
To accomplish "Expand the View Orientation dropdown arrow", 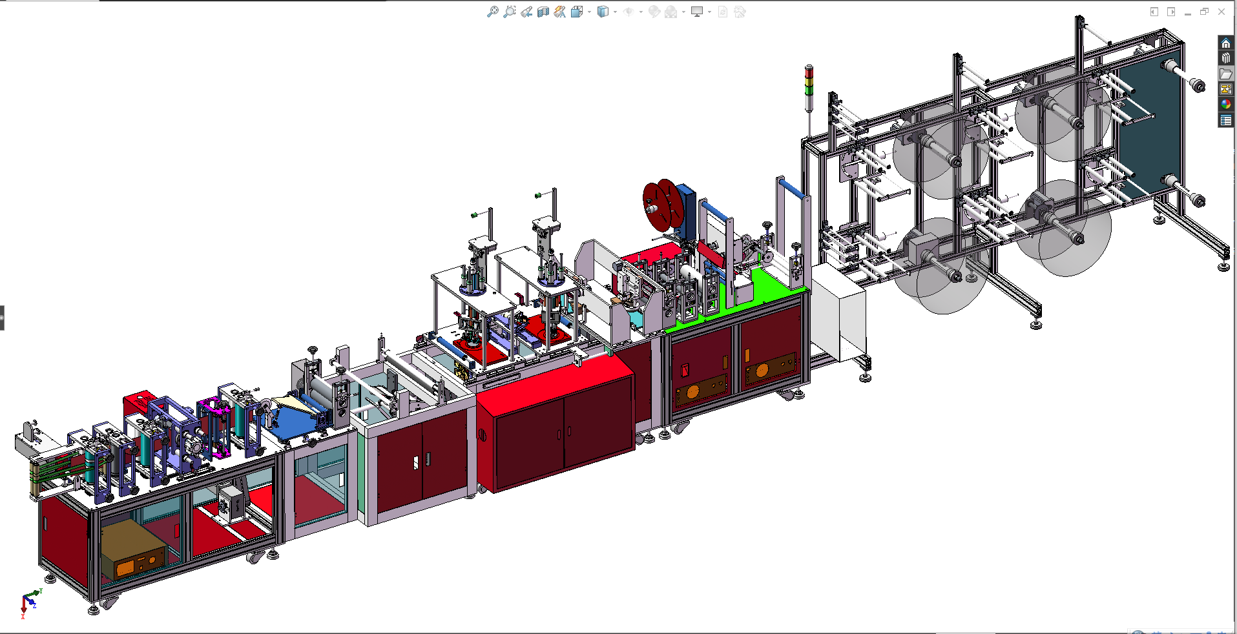I will tap(589, 12).
